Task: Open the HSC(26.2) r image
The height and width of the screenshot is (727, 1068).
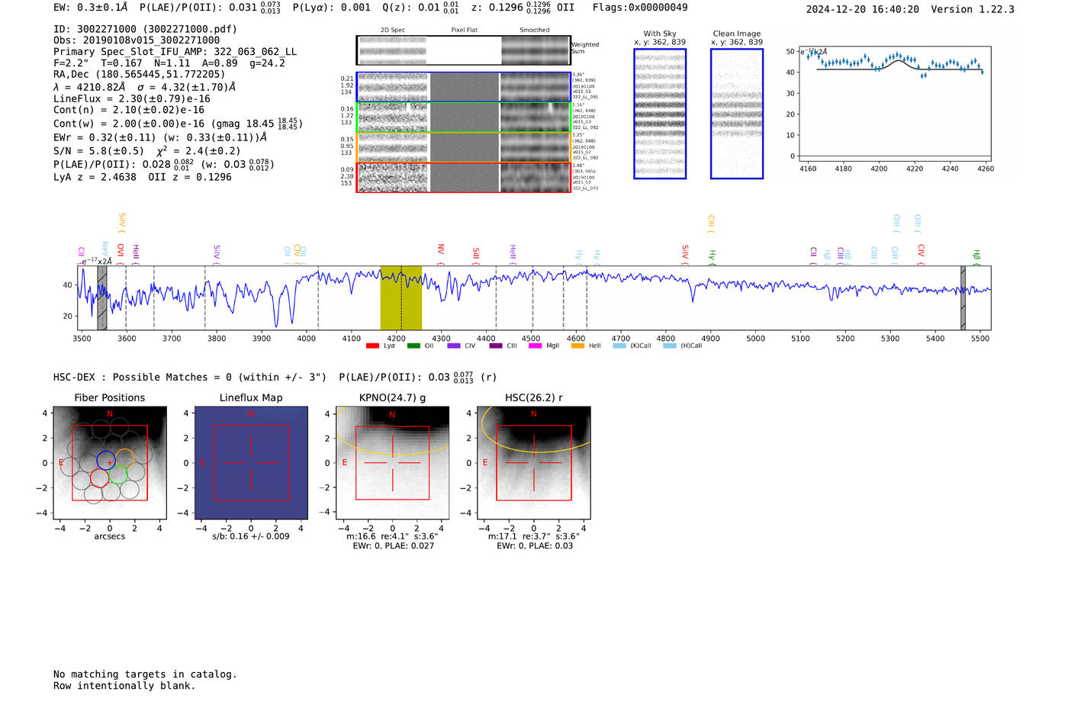Action: coord(533,463)
